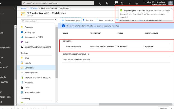Image resolution: width=174 pixels, height=109 pixels.
Task: Click the resource menu search field
Action: point(37,21)
